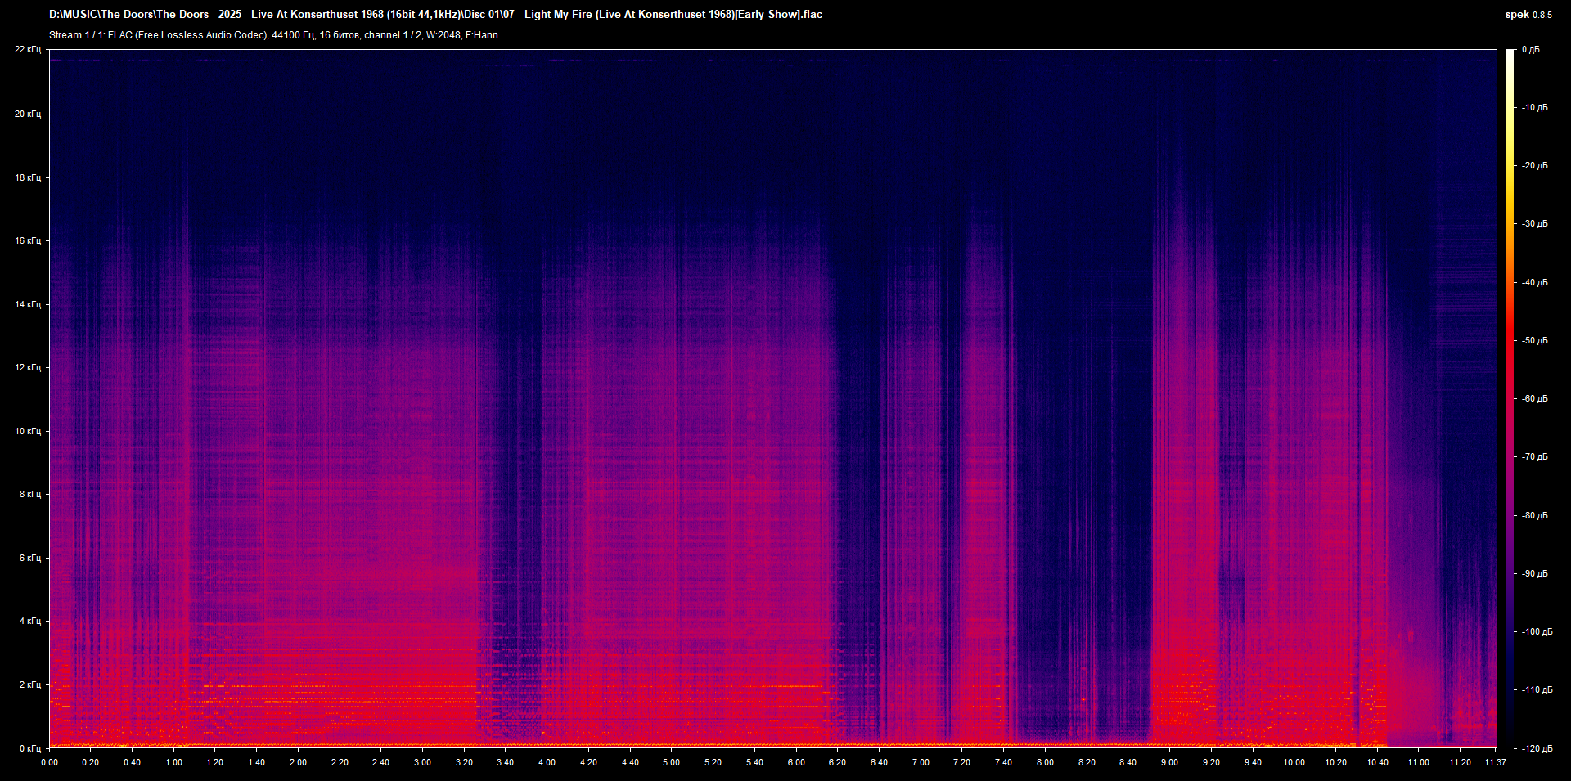
Task: Click the -120 дБ level label
Action: click(1536, 748)
